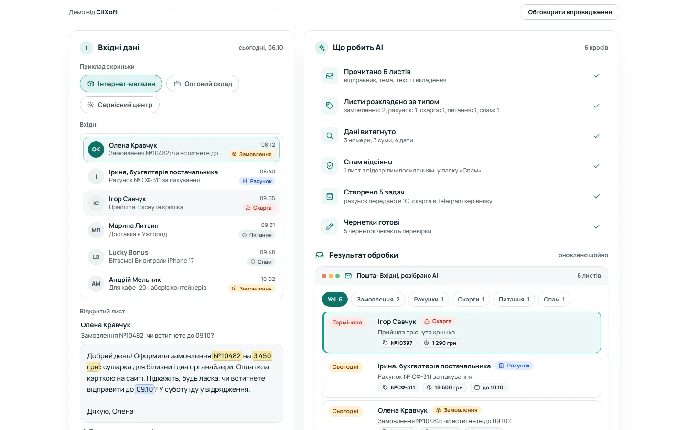Show all letters with the 'Усі 6' filter
This screenshot has width=688, height=430.
click(335, 300)
